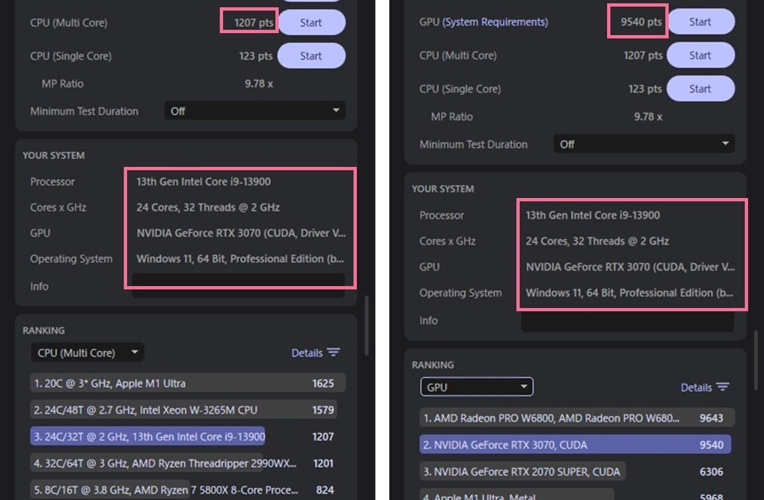Start the CPU (Single Core) test in left screenshot

311,56
